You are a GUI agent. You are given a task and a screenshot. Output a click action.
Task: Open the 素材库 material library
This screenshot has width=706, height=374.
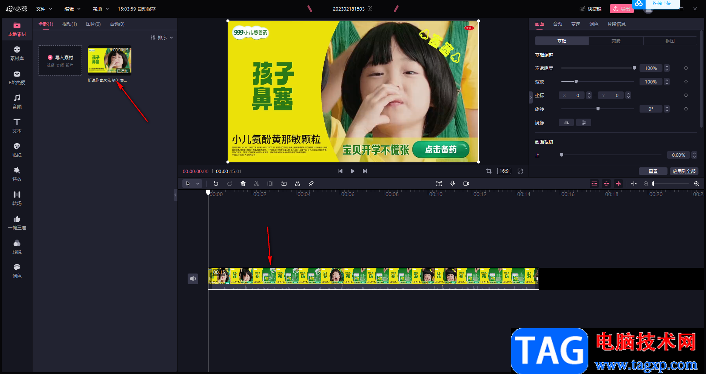17,54
